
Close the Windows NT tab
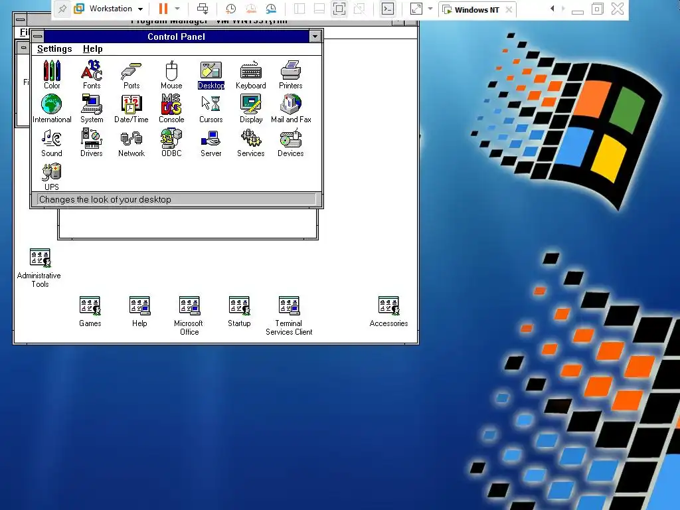click(509, 9)
